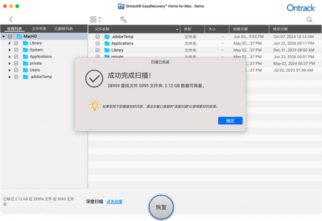Uncheck the Users checkbox in the tree

(x=16, y=70)
